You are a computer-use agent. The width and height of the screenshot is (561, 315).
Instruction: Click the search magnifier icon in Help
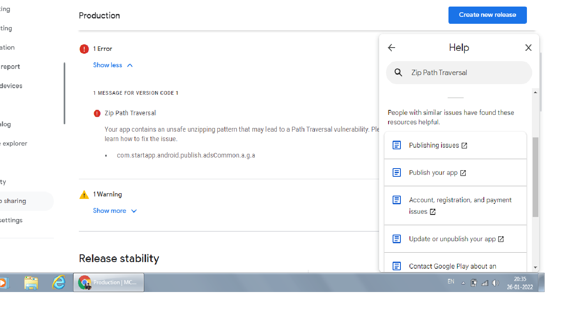point(398,73)
